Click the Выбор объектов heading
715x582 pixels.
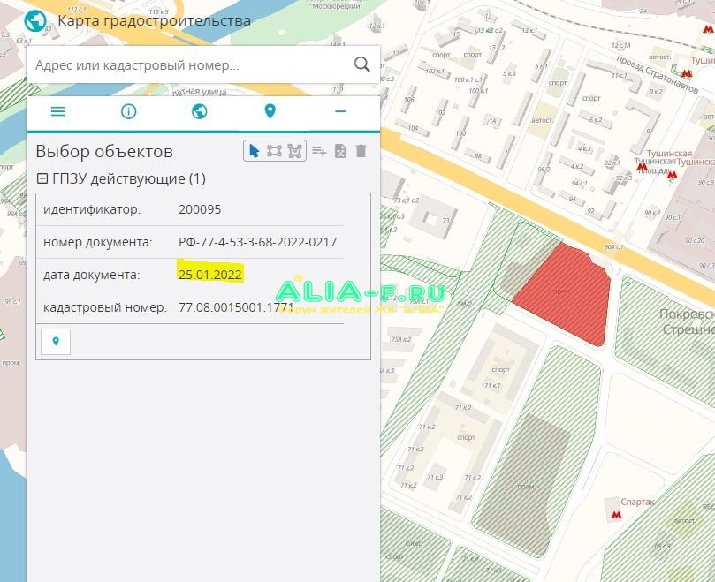tap(104, 151)
